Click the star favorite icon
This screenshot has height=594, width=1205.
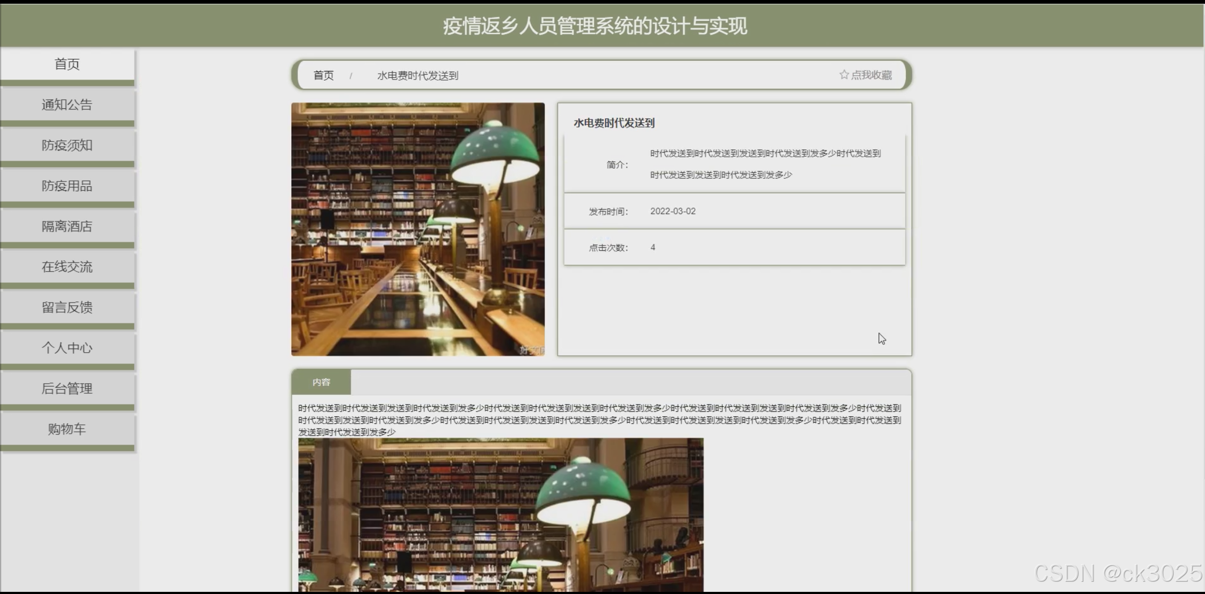[844, 75]
